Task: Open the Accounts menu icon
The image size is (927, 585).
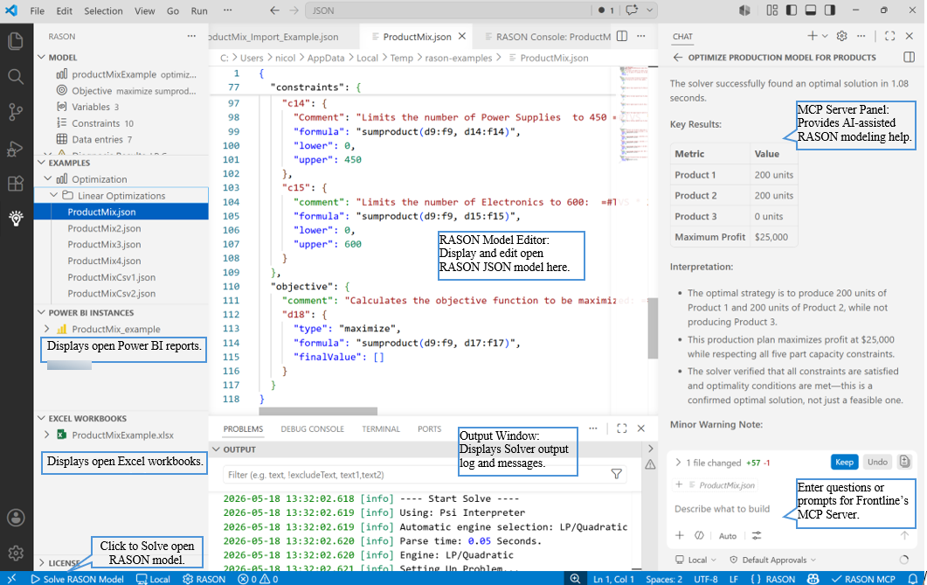Action: point(16,518)
